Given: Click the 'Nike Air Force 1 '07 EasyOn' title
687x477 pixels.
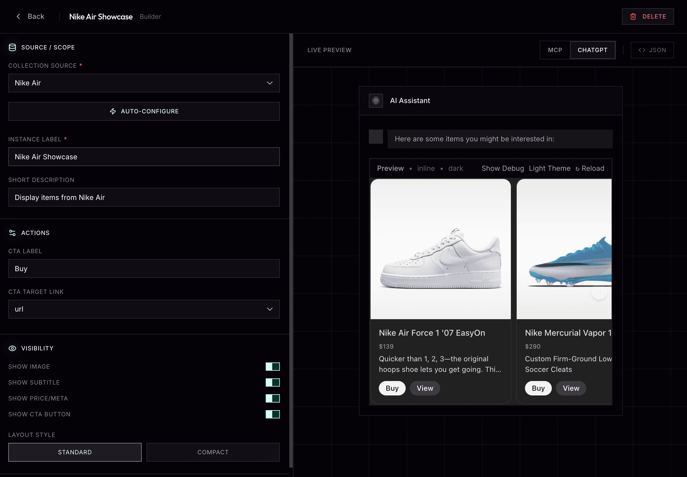Looking at the screenshot, I should point(432,333).
